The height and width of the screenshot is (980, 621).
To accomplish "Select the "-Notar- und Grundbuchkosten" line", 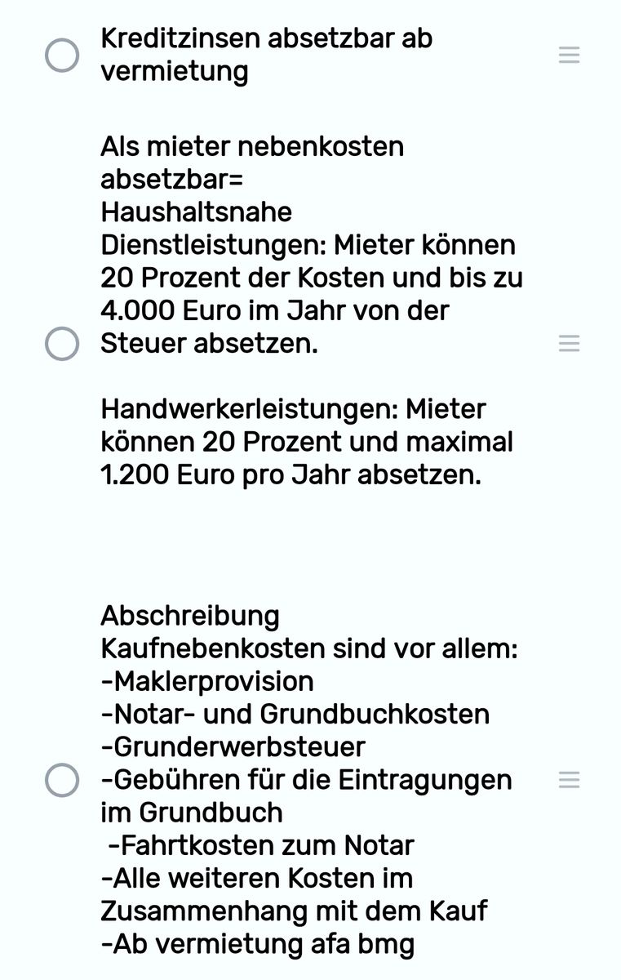I will (x=295, y=714).
